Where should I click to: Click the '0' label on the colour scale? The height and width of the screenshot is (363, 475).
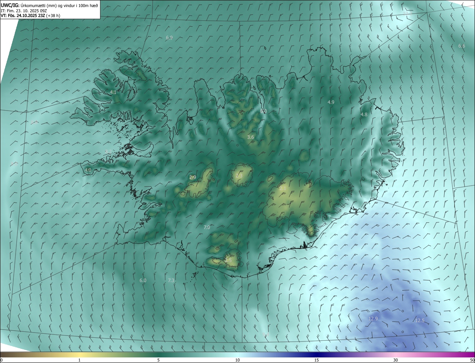[1, 360]
